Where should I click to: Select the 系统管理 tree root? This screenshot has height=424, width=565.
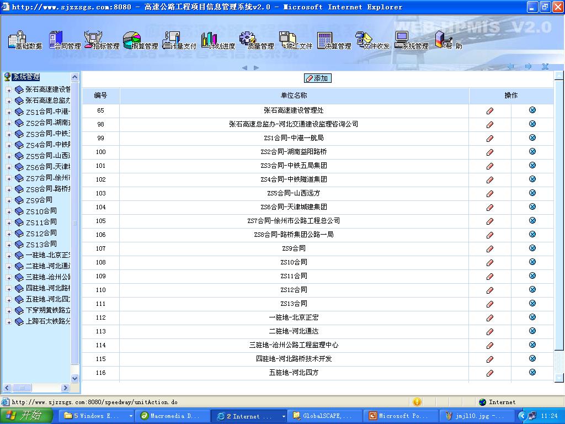pyautogui.click(x=26, y=77)
